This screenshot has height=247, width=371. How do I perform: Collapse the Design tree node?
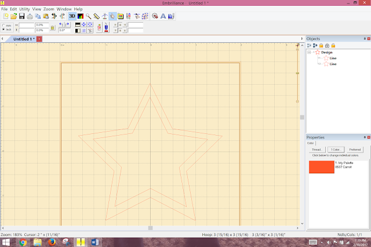pyautogui.click(x=309, y=52)
